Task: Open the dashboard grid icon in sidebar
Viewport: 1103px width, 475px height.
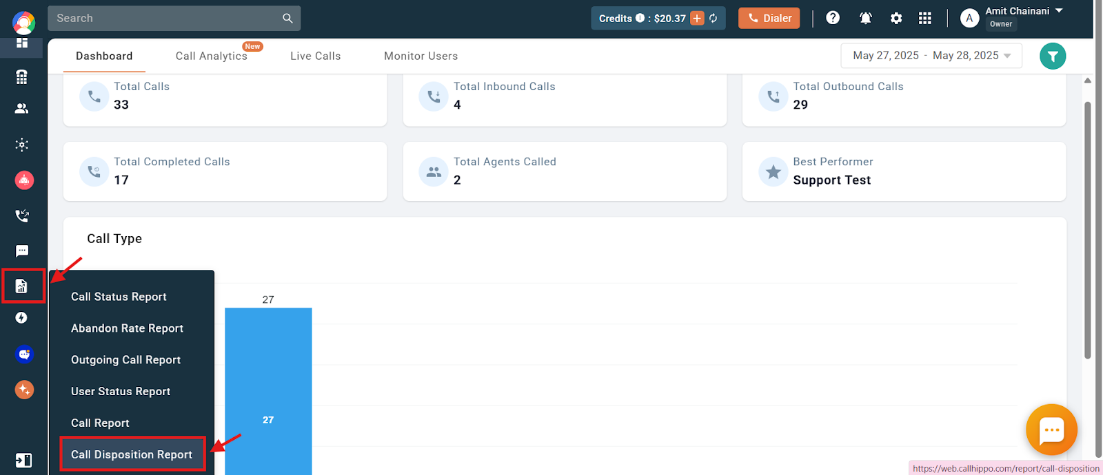Action: pos(22,43)
